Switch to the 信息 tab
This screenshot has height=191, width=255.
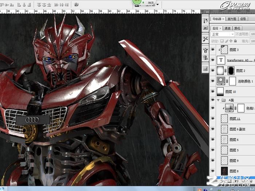[243, 19]
